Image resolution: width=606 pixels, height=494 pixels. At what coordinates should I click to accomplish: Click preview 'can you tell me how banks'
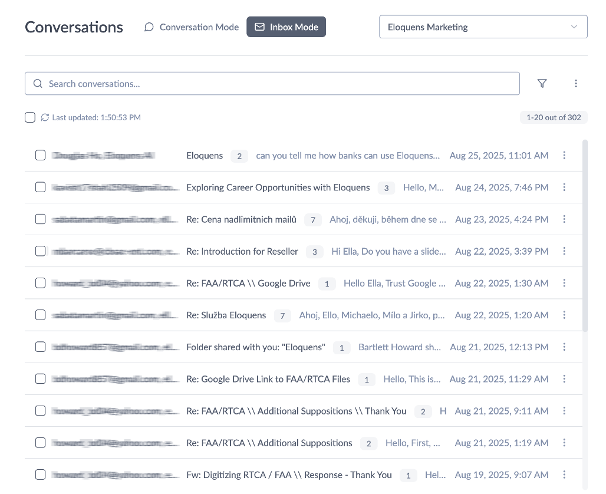[x=348, y=156]
